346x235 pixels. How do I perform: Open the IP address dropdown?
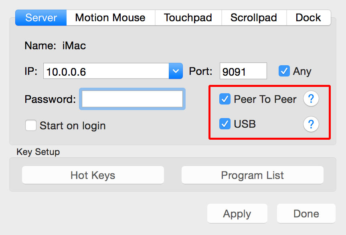click(x=175, y=71)
